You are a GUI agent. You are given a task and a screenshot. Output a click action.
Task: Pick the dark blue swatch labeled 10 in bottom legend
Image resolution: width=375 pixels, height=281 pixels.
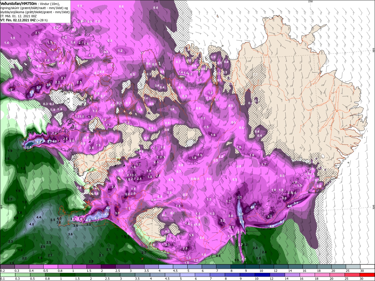262,275
